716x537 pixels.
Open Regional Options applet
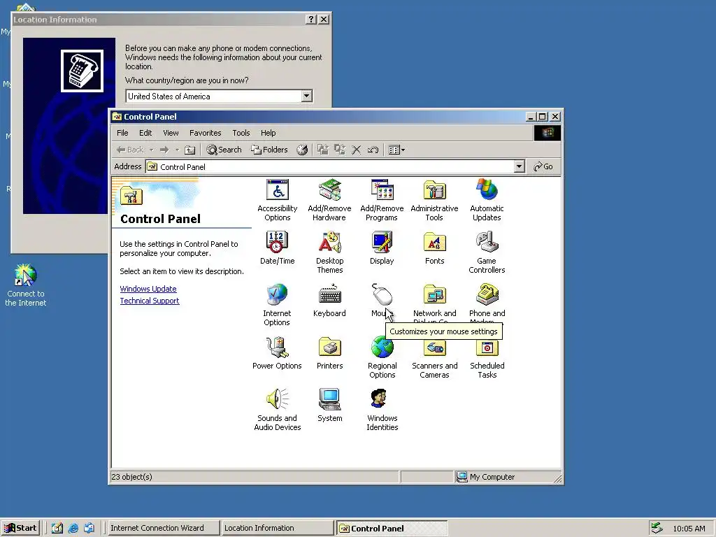tap(382, 357)
